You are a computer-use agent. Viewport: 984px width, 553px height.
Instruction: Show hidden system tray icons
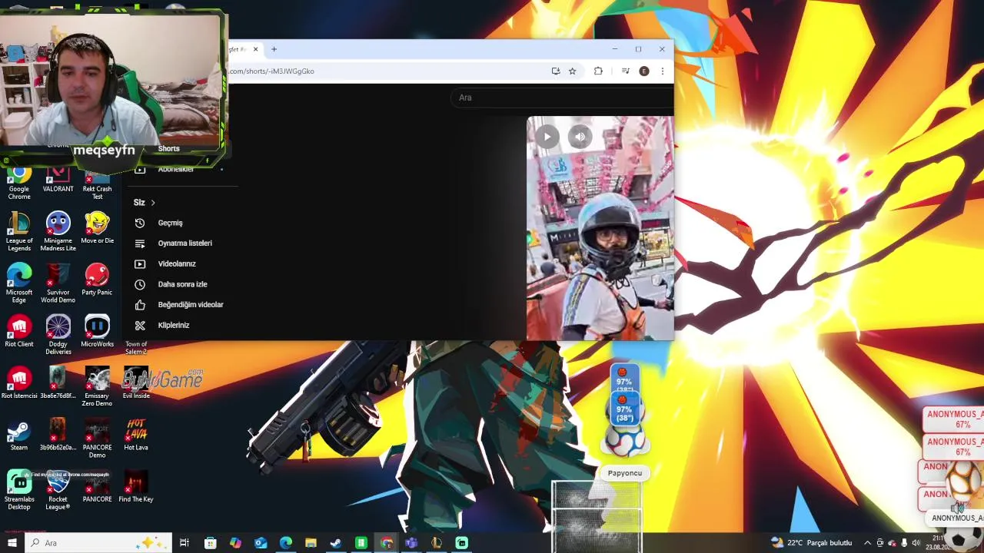pos(867,543)
